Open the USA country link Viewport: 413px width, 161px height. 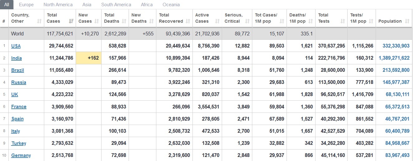pyautogui.click(x=16, y=46)
